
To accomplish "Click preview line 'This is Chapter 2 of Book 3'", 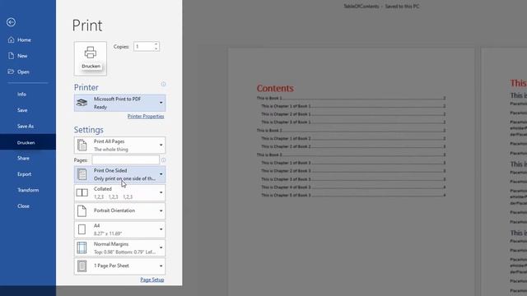I will click(x=353, y=171).
